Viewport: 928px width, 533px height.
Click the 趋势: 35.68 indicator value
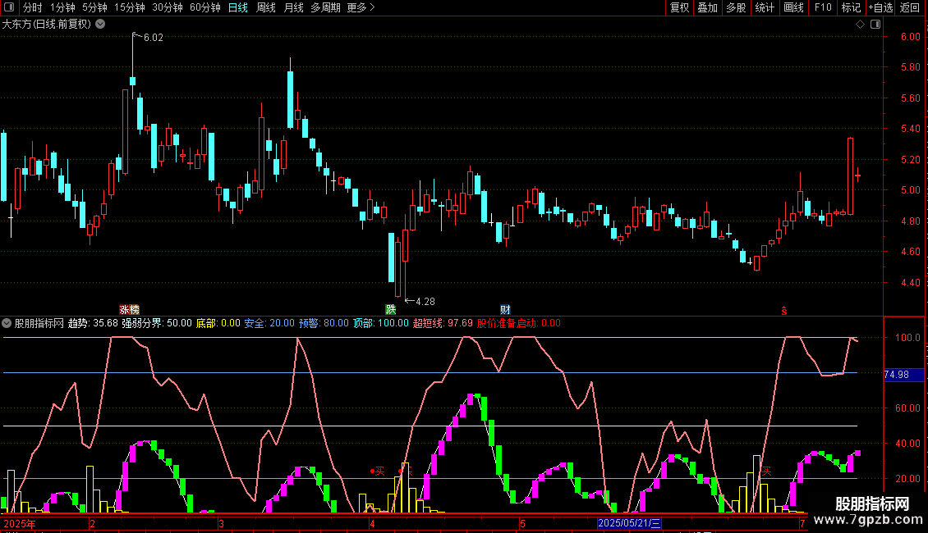93,323
